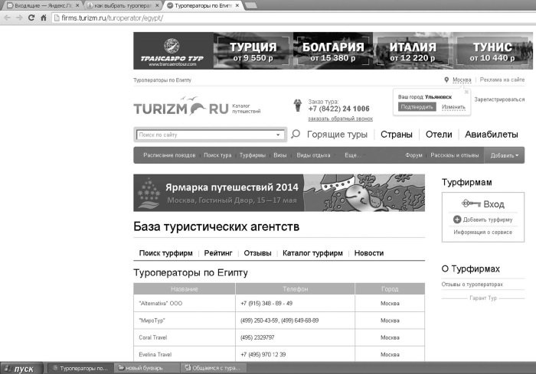The image size is (536, 374).
Task: Click the location pin icon near Москва
Action: point(446,80)
